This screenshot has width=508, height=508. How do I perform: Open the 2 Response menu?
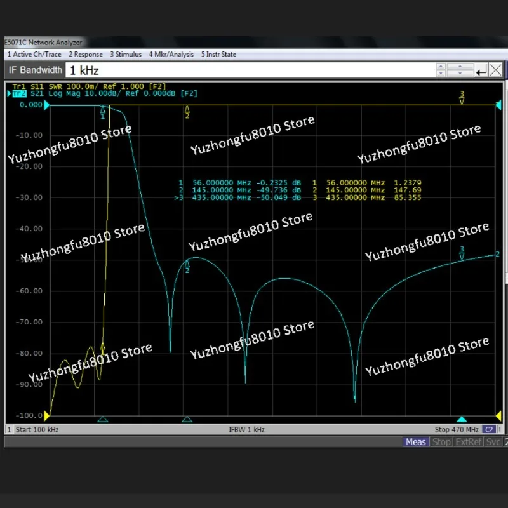coord(86,54)
